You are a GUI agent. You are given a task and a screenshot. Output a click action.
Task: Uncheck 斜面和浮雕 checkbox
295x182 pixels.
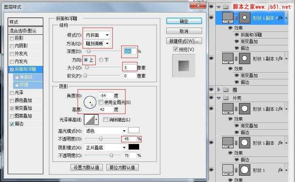click(12, 69)
